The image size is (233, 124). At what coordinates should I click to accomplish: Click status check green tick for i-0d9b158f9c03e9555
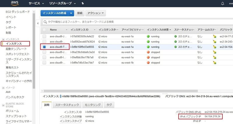point(176,47)
